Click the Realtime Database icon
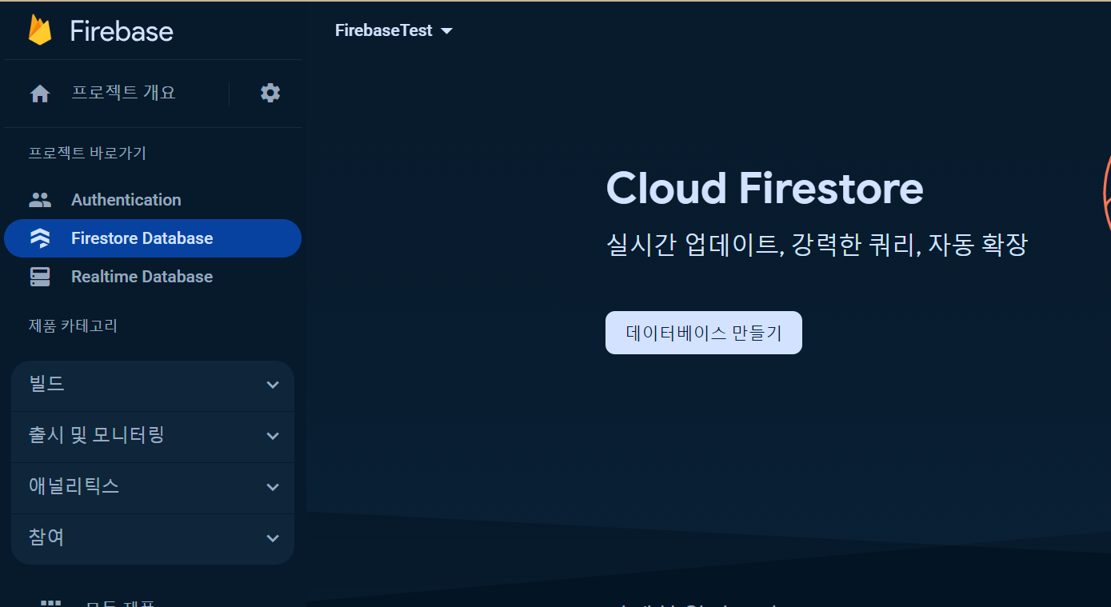The width and height of the screenshot is (1111, 607). click(40, 277)
